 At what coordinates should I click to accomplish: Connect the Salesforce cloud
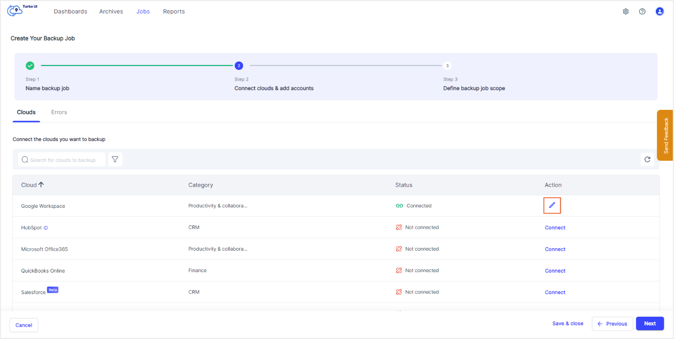coord(555,292)
